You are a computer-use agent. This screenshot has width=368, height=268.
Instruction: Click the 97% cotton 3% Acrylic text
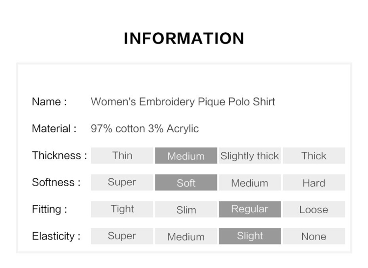(x=145, y=129)
